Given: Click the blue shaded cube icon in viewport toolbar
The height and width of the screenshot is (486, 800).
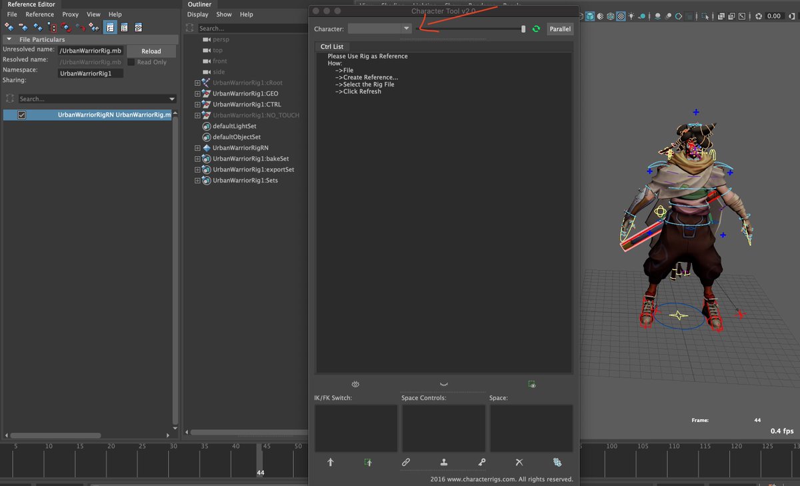Looking at the screenshot, I should coord(590,16).
